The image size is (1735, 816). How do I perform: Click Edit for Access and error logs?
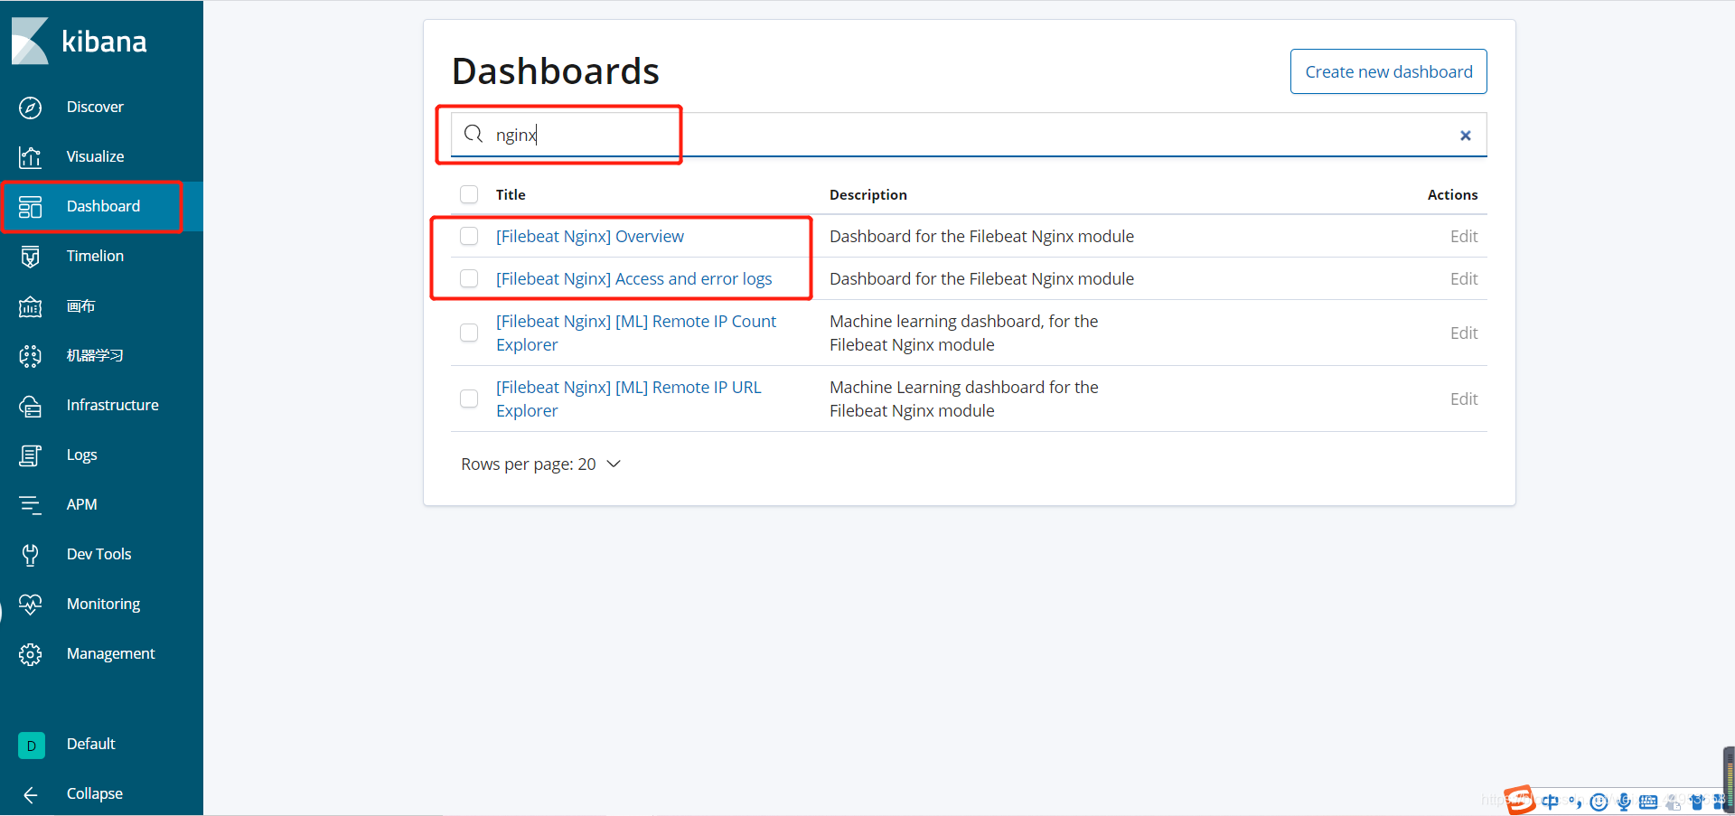click(1464, 278)
